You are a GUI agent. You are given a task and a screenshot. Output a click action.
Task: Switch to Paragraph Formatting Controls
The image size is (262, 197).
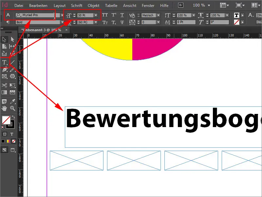pos(8,22)
